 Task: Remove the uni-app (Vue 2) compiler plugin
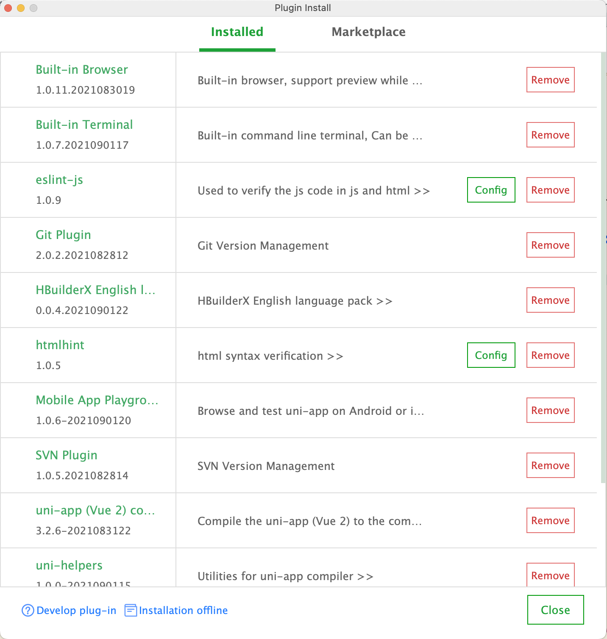pyautogui.click(x=550, y=520)
